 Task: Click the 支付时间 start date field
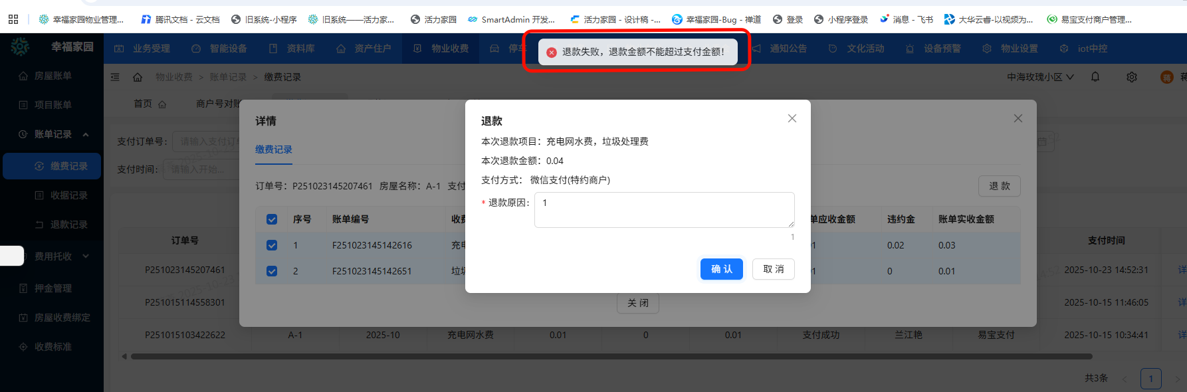[x=200, y=169]
